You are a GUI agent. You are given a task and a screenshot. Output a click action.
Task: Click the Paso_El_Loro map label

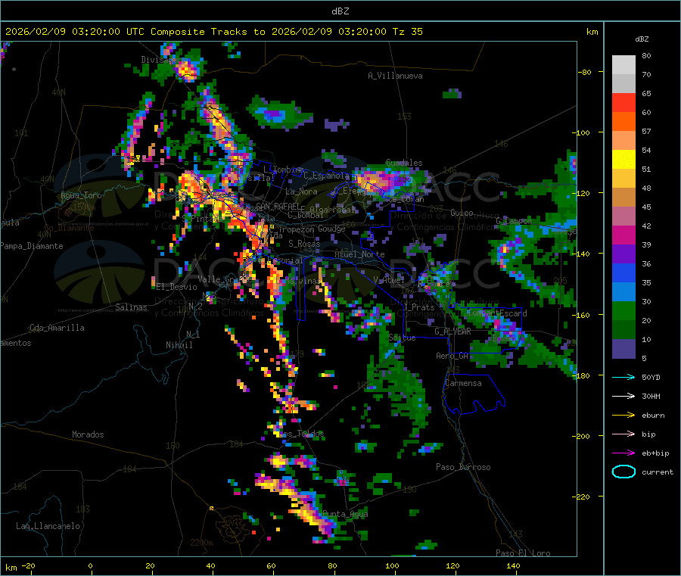coord(523,553)
